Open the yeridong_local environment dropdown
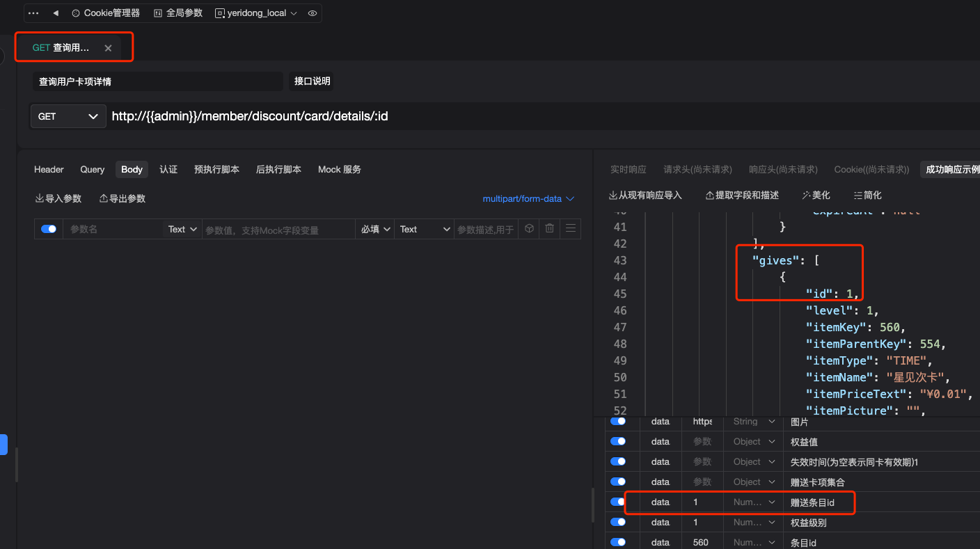 [256, 13]
